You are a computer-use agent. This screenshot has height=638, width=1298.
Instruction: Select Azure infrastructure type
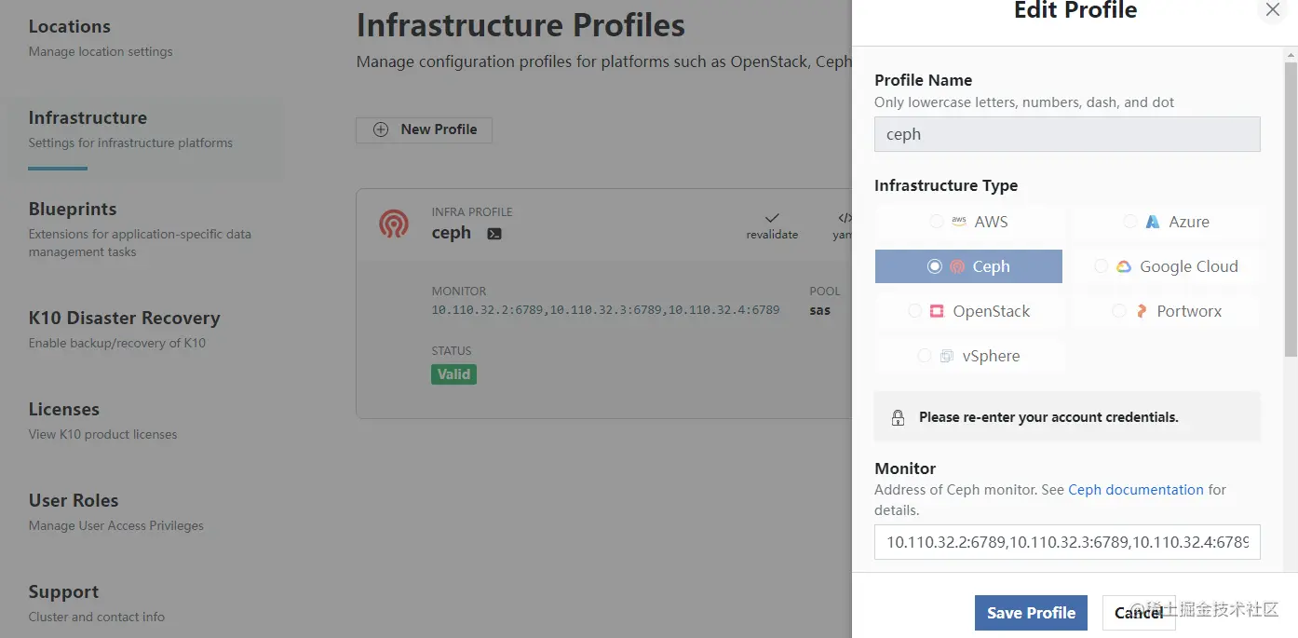1166,222
